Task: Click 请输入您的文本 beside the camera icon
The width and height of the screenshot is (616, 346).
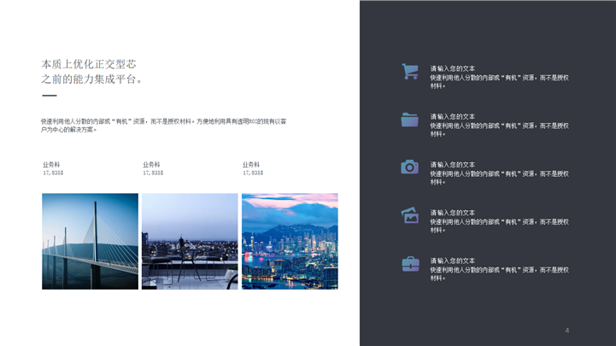Action: pos(453,165)
